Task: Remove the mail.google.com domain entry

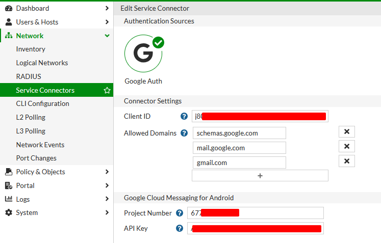Action: pos(346,147)
